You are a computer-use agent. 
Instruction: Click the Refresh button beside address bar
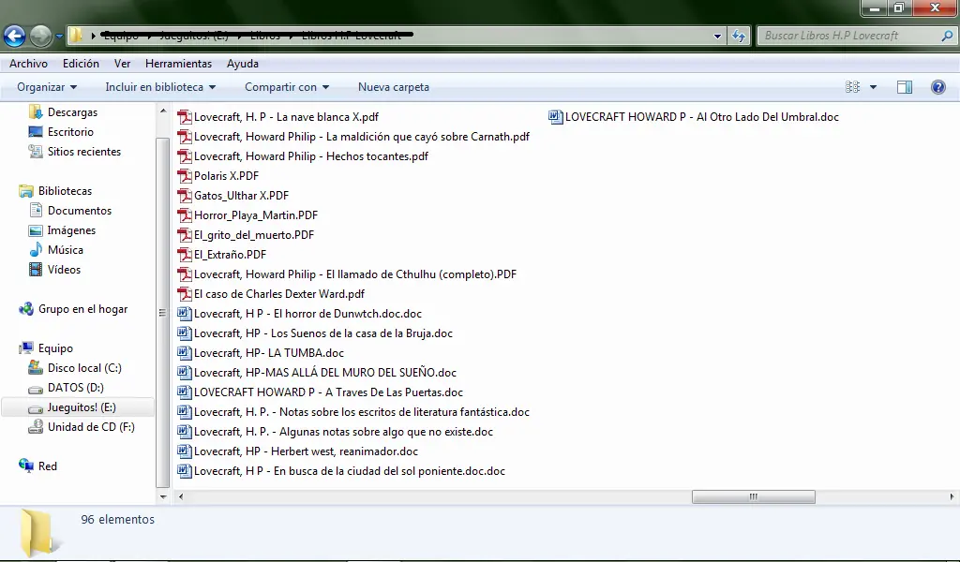click(x=739, y=37)
